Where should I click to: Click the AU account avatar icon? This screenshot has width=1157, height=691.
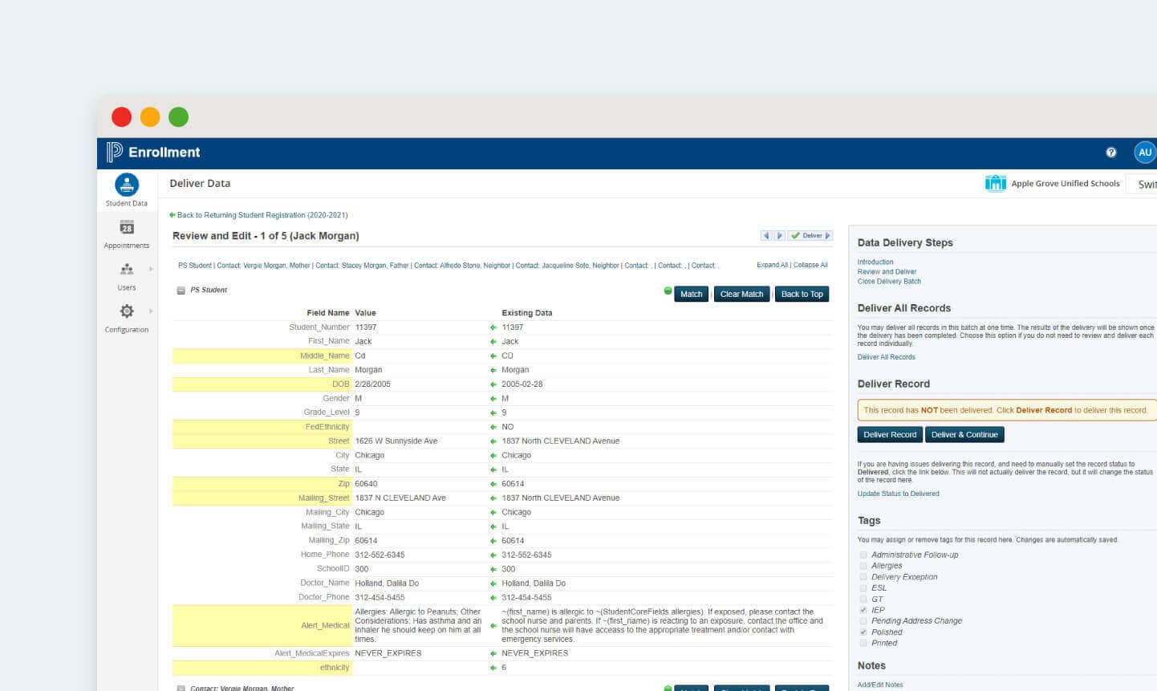(x=1144, y=152)
